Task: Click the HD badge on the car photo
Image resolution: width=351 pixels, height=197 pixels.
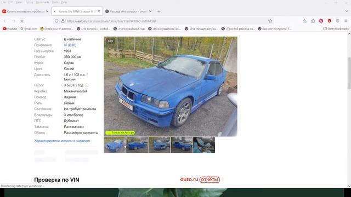Action: 110,41
